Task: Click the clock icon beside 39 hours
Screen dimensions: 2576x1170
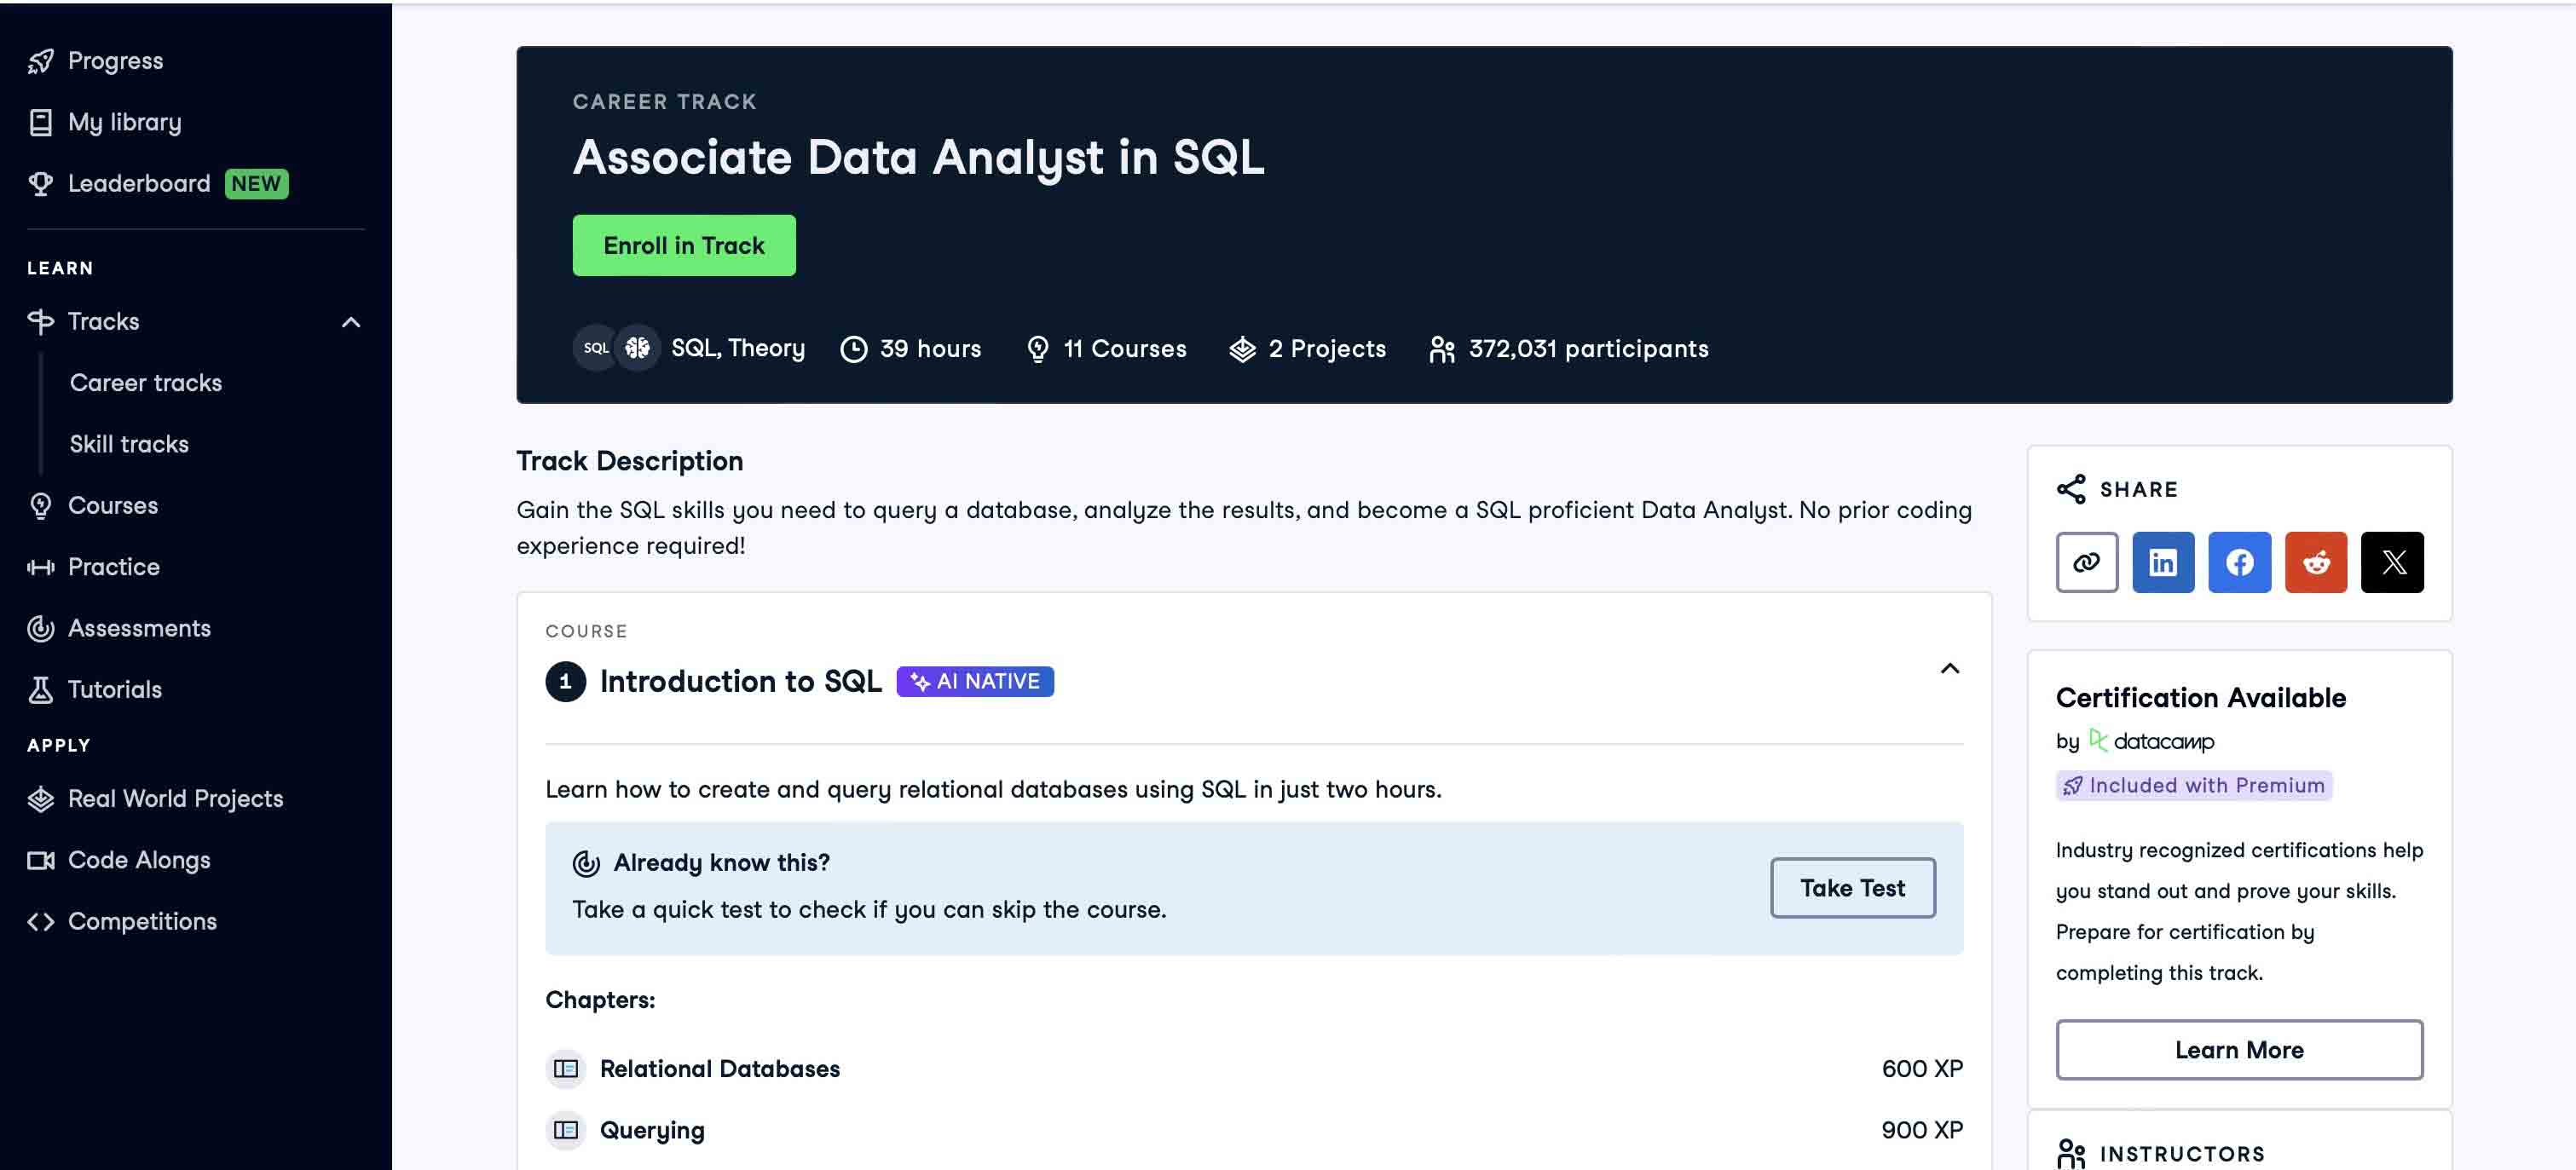Action: coord(854,349)
